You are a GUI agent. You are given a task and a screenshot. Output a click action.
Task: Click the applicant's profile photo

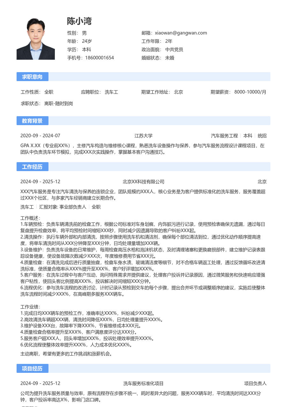35,39
